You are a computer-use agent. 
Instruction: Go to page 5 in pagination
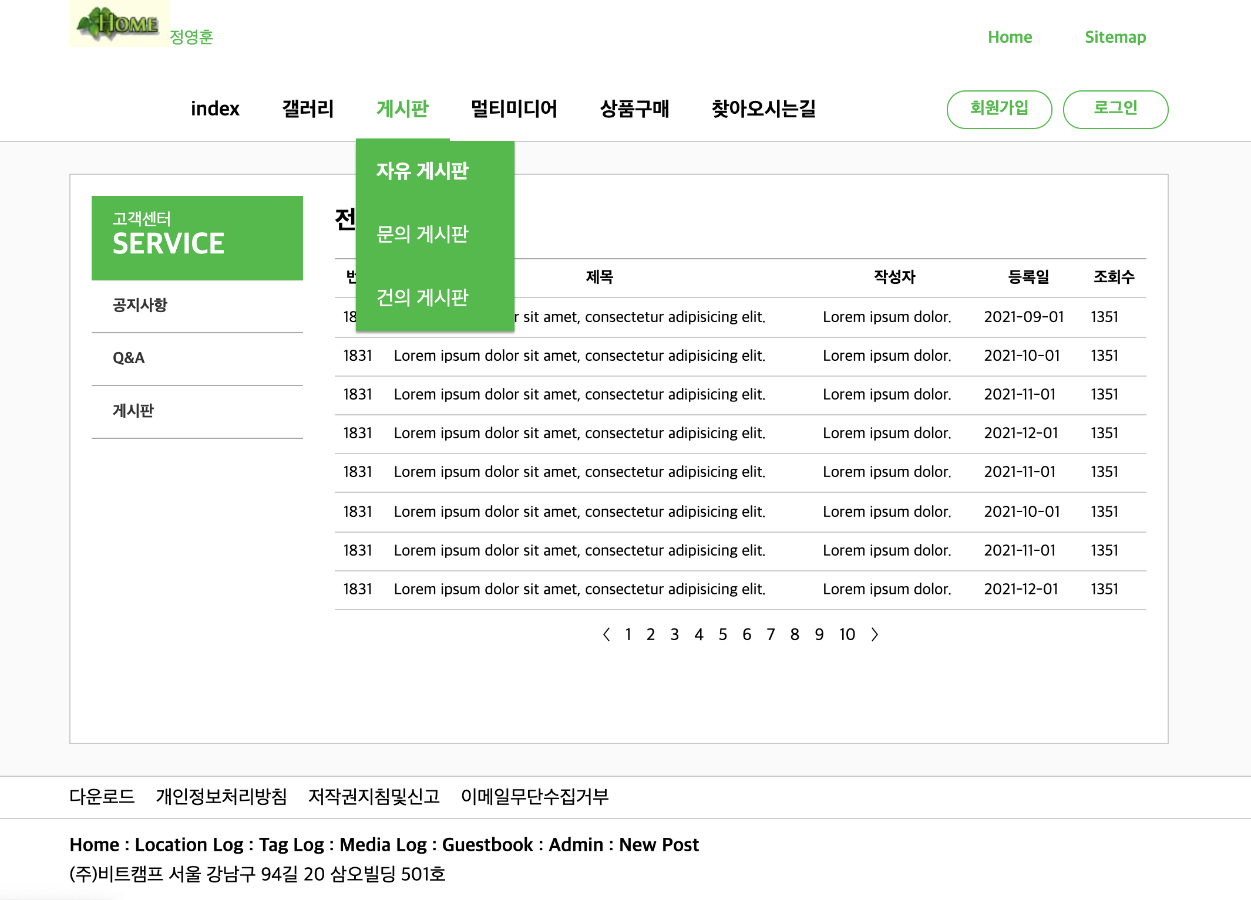[722, 634]
